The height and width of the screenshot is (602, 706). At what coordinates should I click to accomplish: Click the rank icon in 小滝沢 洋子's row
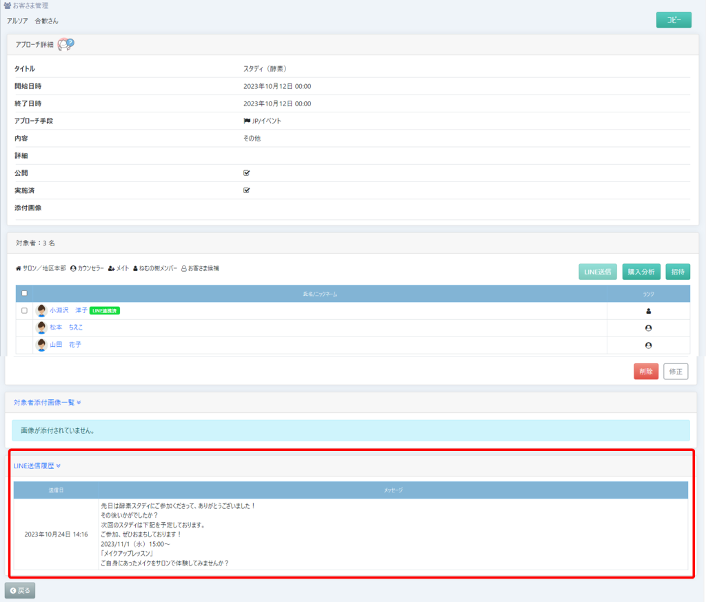click(x=648, y=311)
